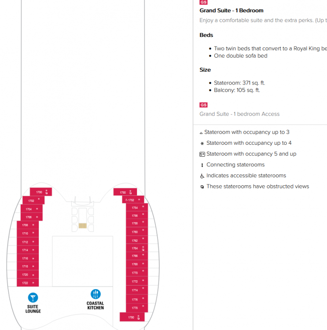Click the Suite Lounge martini icon
The height and width of the screenshot is (330, 327).
[33, 297]
